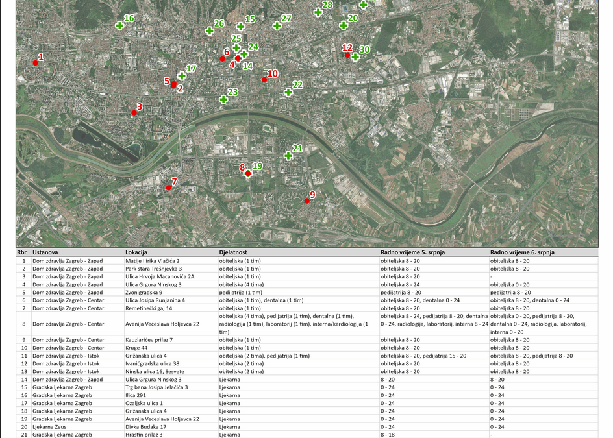Click the green pharmacy cross labeled 26
This screenshot has height=438, width=613.
click(x=210, y=30)
